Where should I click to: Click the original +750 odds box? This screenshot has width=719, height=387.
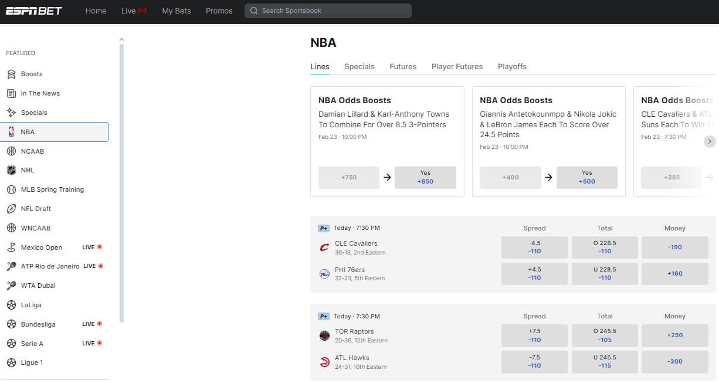click(x=349, y=177)
